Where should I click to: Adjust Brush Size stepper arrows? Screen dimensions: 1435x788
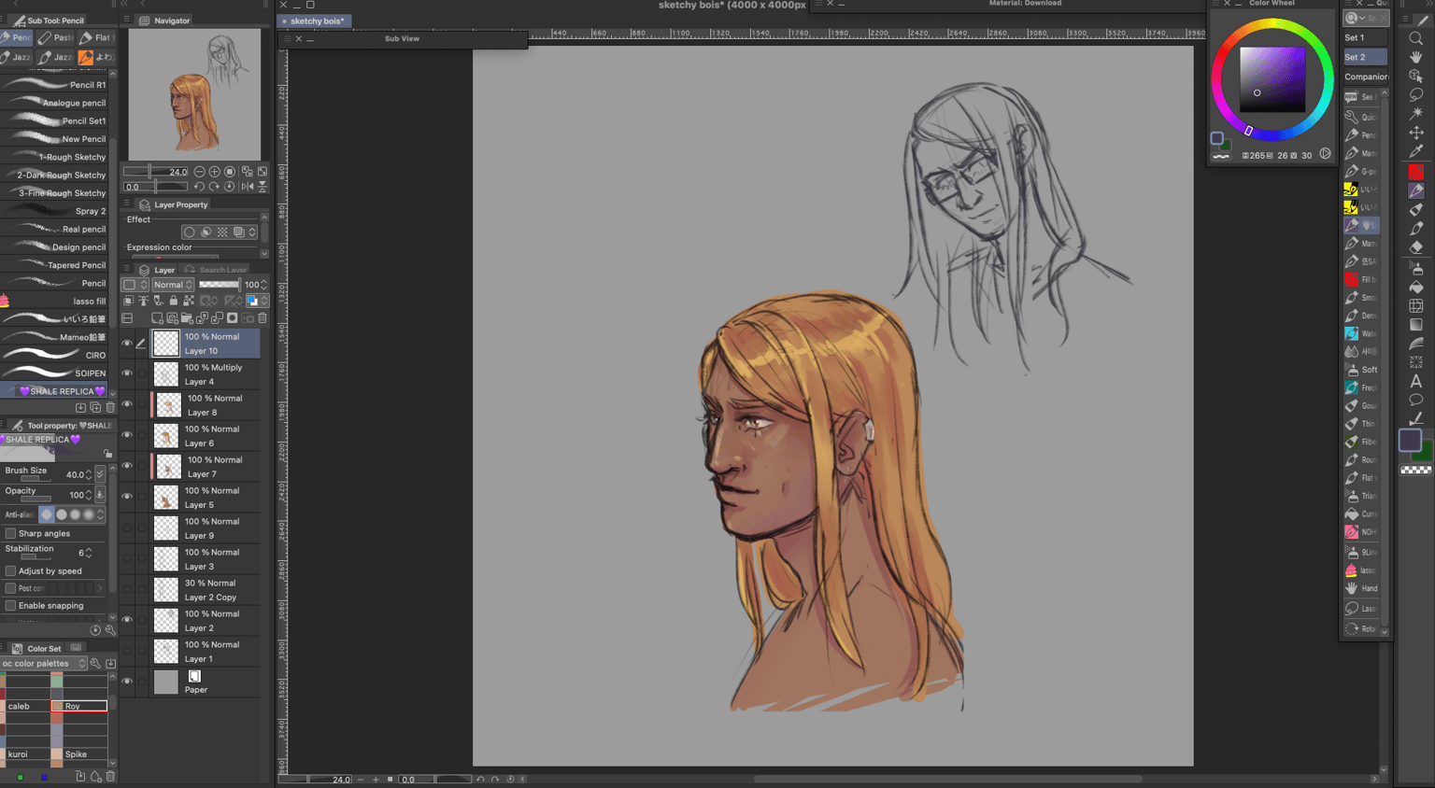click(89, 474)
